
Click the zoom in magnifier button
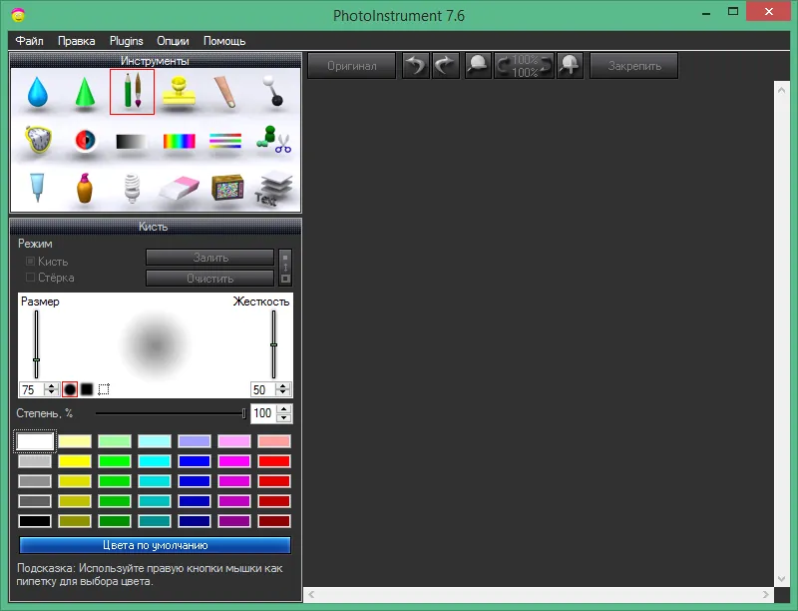point(570,66)
